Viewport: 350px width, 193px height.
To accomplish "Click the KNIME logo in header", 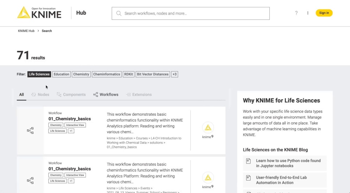I will coord(39,13).
